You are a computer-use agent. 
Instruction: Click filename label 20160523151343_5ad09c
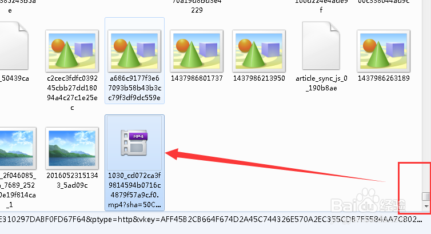[72, 180]
